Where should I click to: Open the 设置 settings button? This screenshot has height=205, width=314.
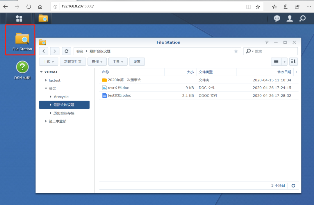(x=137, y=62)
